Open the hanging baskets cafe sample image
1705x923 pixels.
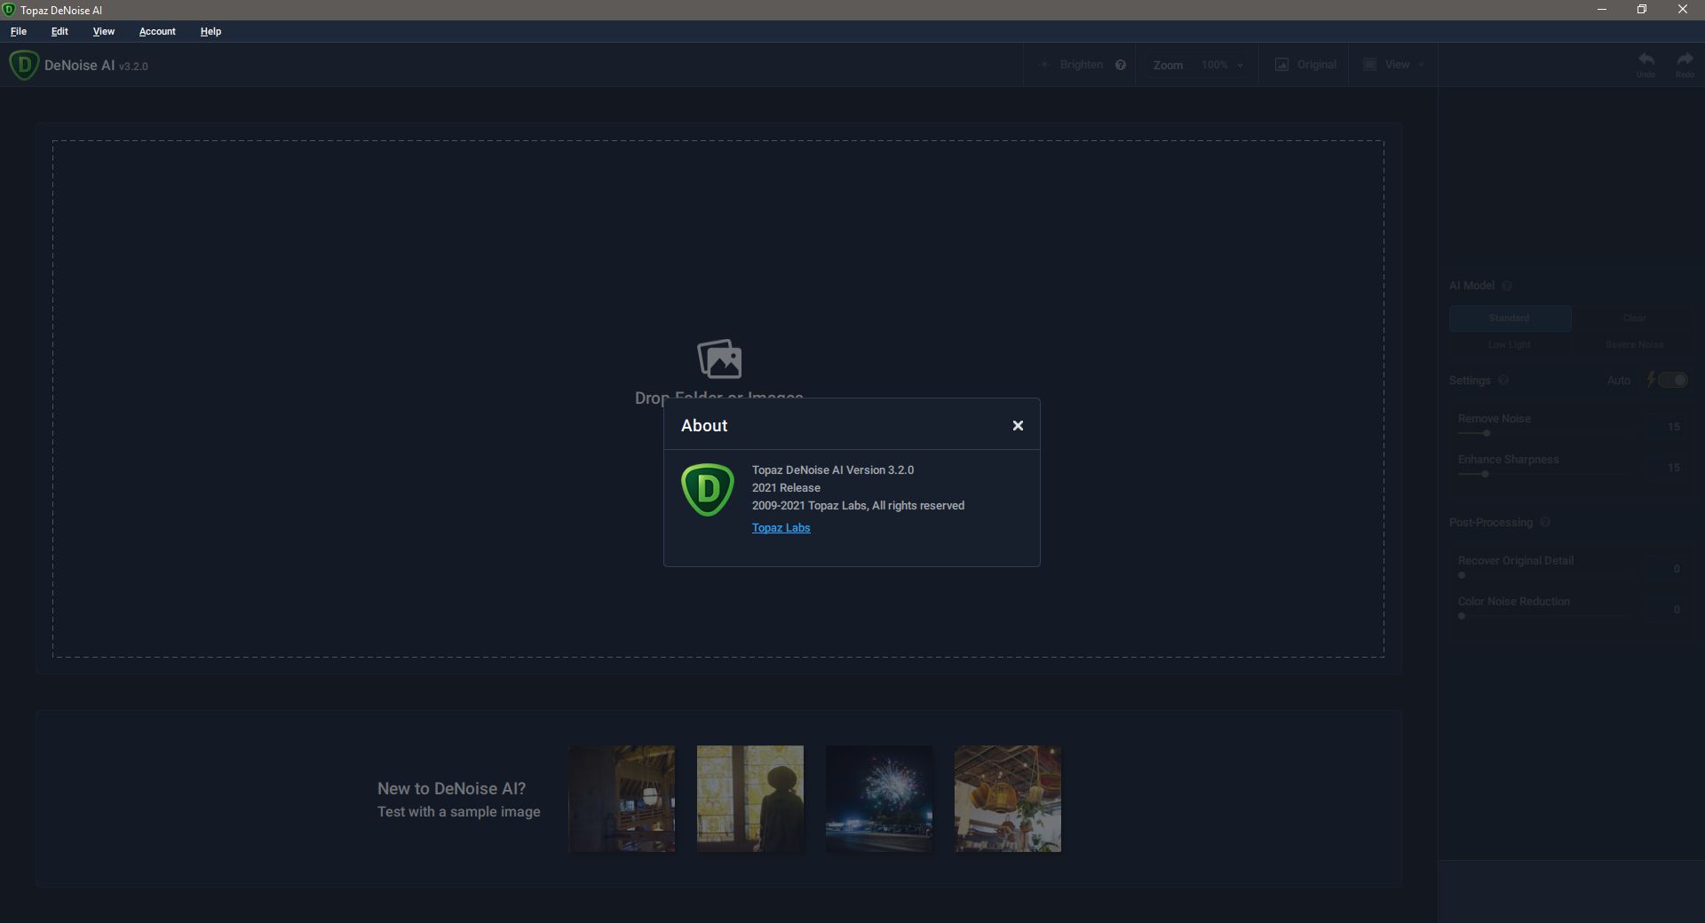[x=1008, y=799]
